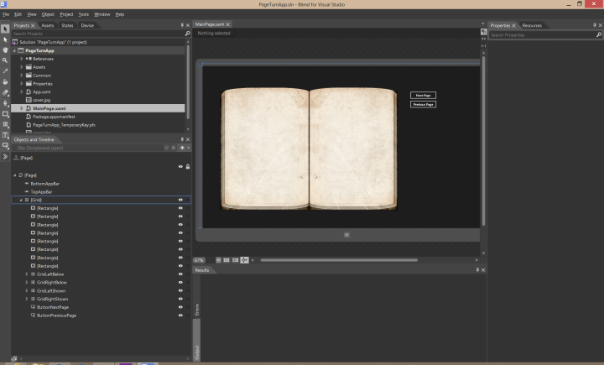
Task: Toggle visibility of GridLeftBelow
Action: pos(180,274)
